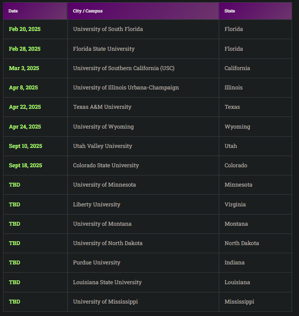
Task: Click Liberty University campus cell
Action: 97,204
